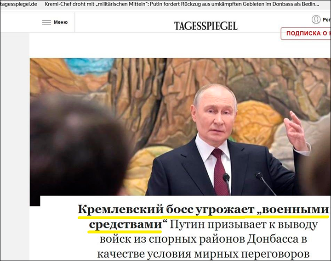
Task: Click the Tagesspiegel logo
Action: 206,26
